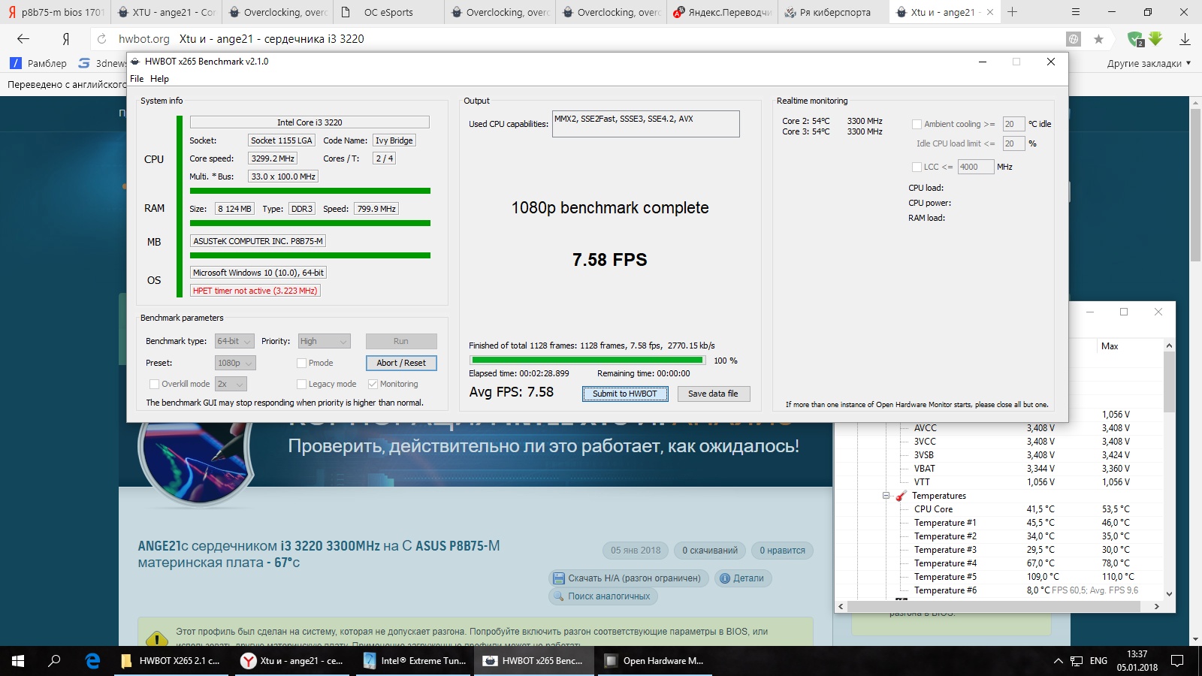Click the 0 нравится like button
The height and width of the screenshot is (676, 1202).
[x=782, y=551]
